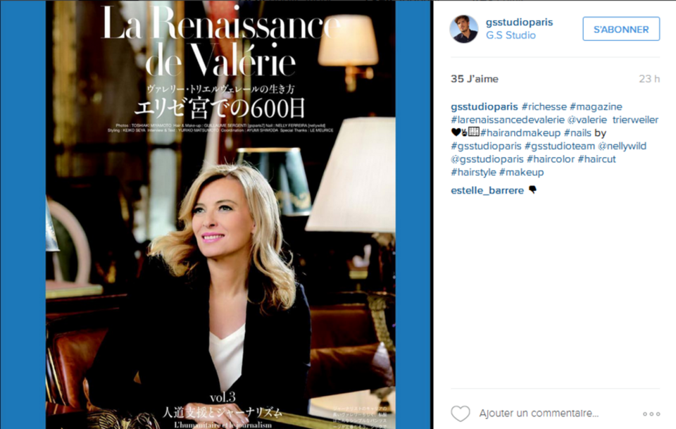Image resolution: width=676 pixels, height=429 pixels.
Task: Click the magazine cover photo
Action: (x=220, y=215)
